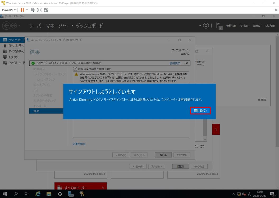Open volume tray icon
Image resolution: width=279 pixels, height=198 pixels.
(x=244, y=194)
